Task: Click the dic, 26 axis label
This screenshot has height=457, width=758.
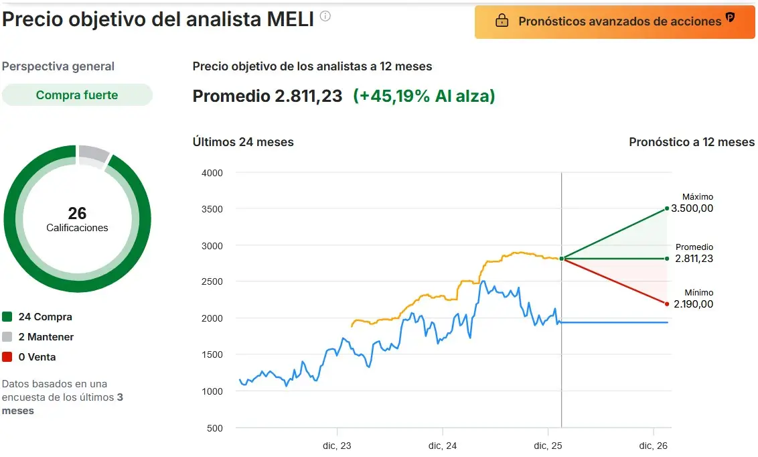Action: tap(653, 446)
